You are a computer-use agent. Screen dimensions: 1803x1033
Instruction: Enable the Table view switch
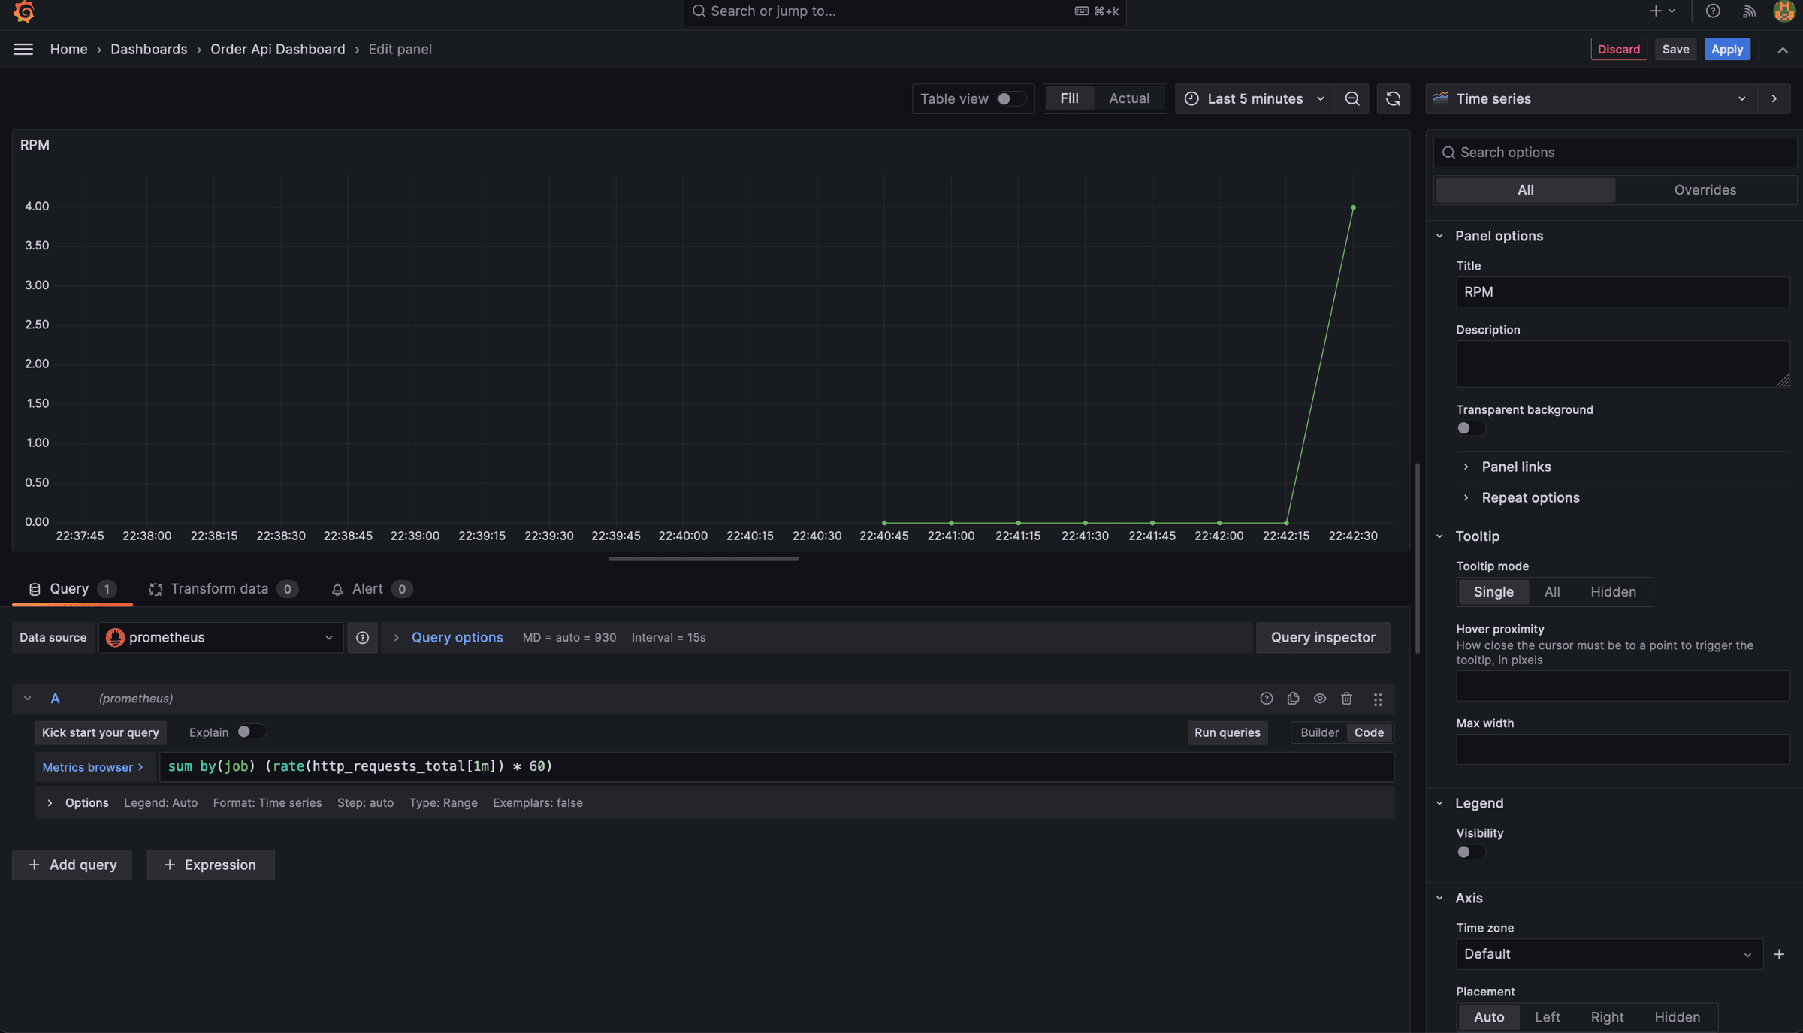[1010, 98]
